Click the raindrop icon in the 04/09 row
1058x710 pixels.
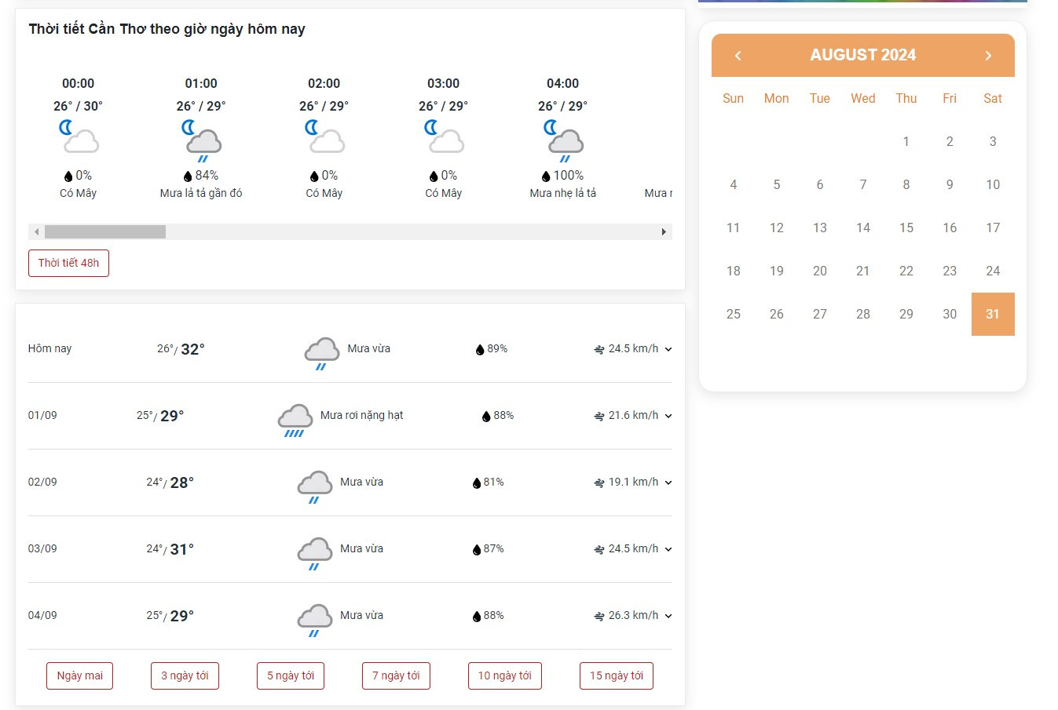click(x=476, y=616)
